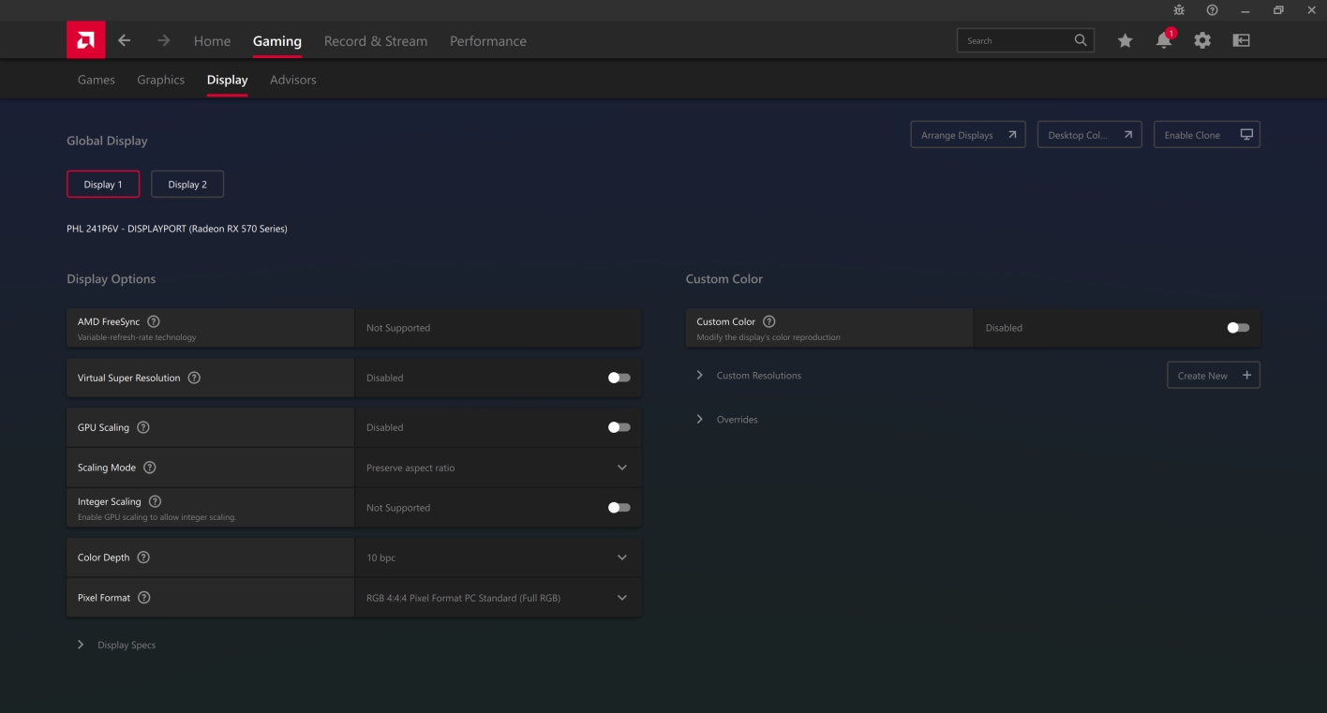Show AMD FreeSync help tooltip icon
This screenshot has width=1327, height=713.
click(154, 321)
